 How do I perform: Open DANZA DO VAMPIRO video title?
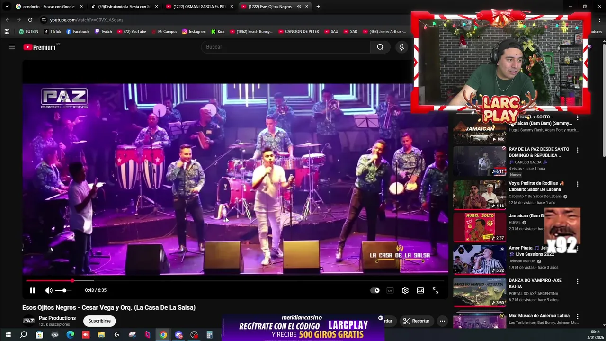(535, 283)
